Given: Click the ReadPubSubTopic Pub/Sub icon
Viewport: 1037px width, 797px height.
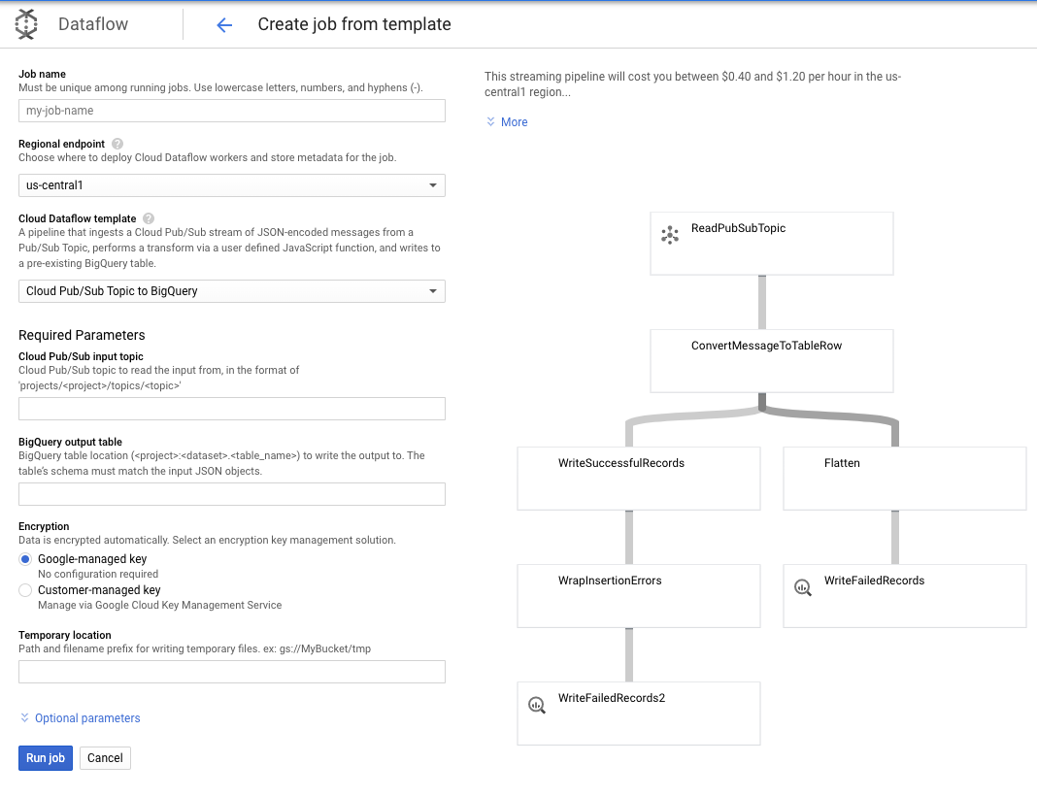Looking at the screenshot, I should [x=670, y=234].
